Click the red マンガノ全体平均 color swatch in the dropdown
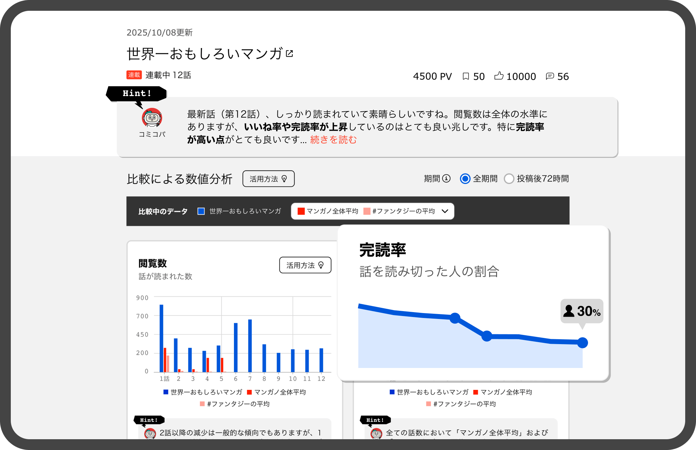 coord(301,211)
